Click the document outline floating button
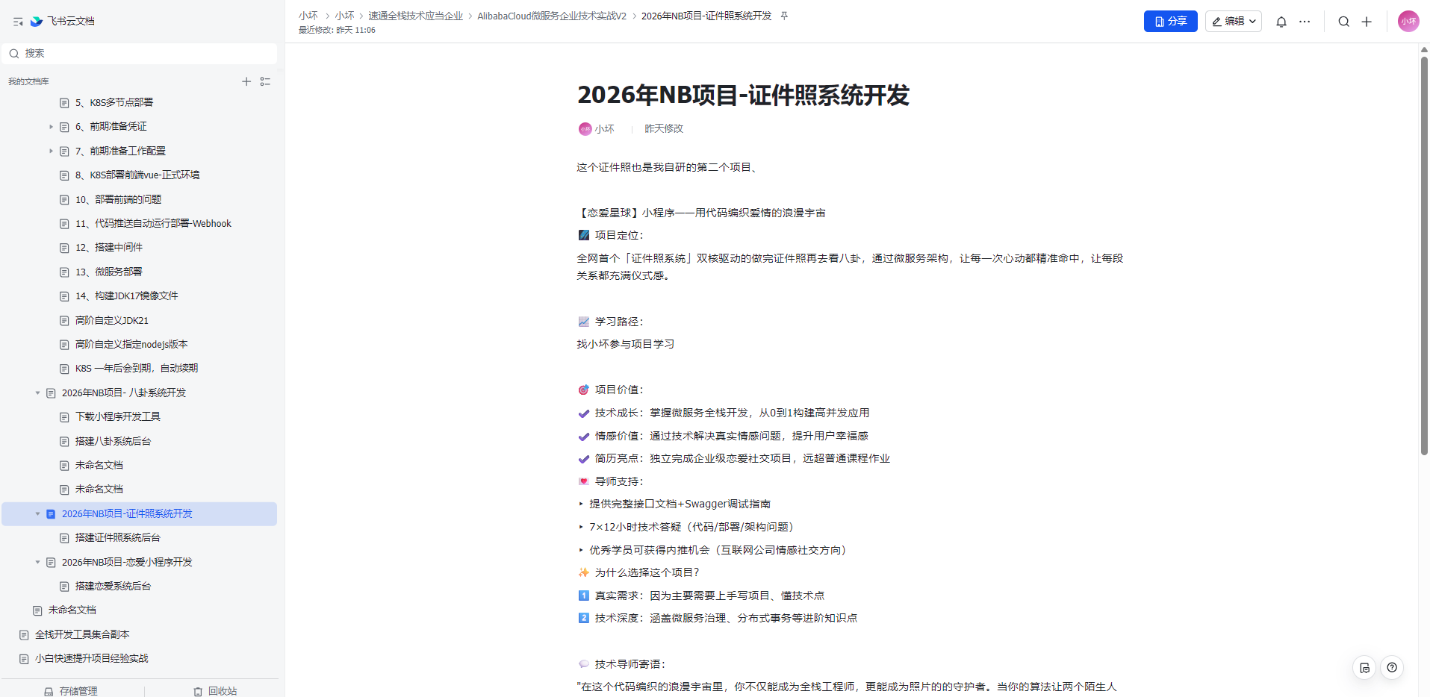This screenshot has height=697, width=1430. [1364, 667]
